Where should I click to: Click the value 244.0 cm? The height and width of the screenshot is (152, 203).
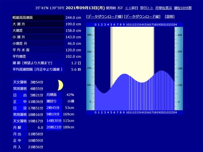pyautogui.click(x=73, y=18)
